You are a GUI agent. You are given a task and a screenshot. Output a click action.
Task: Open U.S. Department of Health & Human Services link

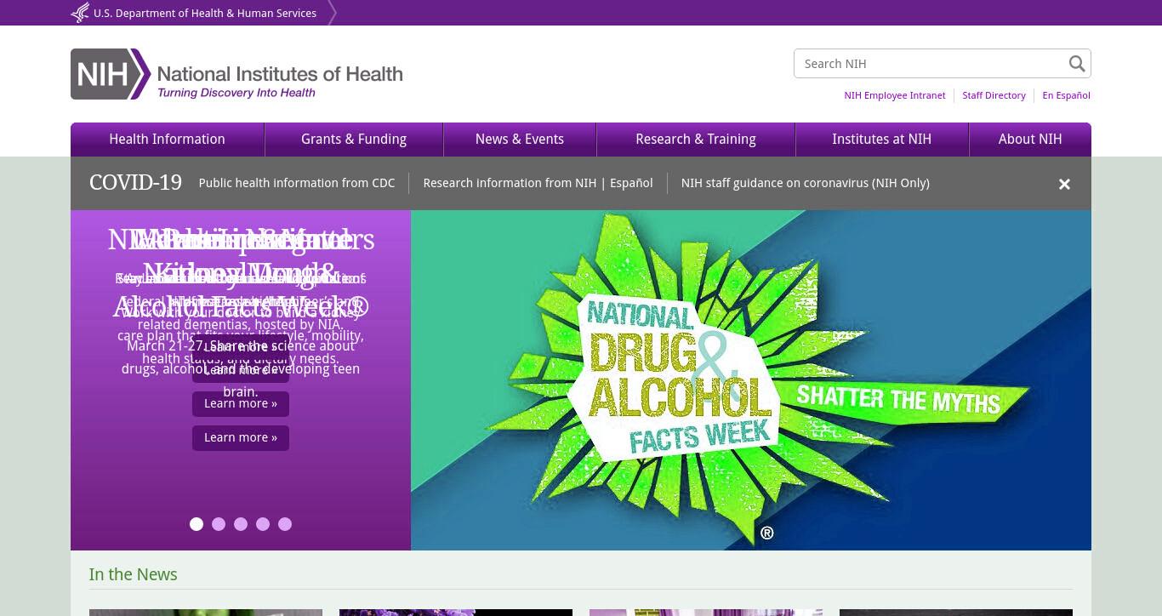pyautogui.click(x=205, y=14)
